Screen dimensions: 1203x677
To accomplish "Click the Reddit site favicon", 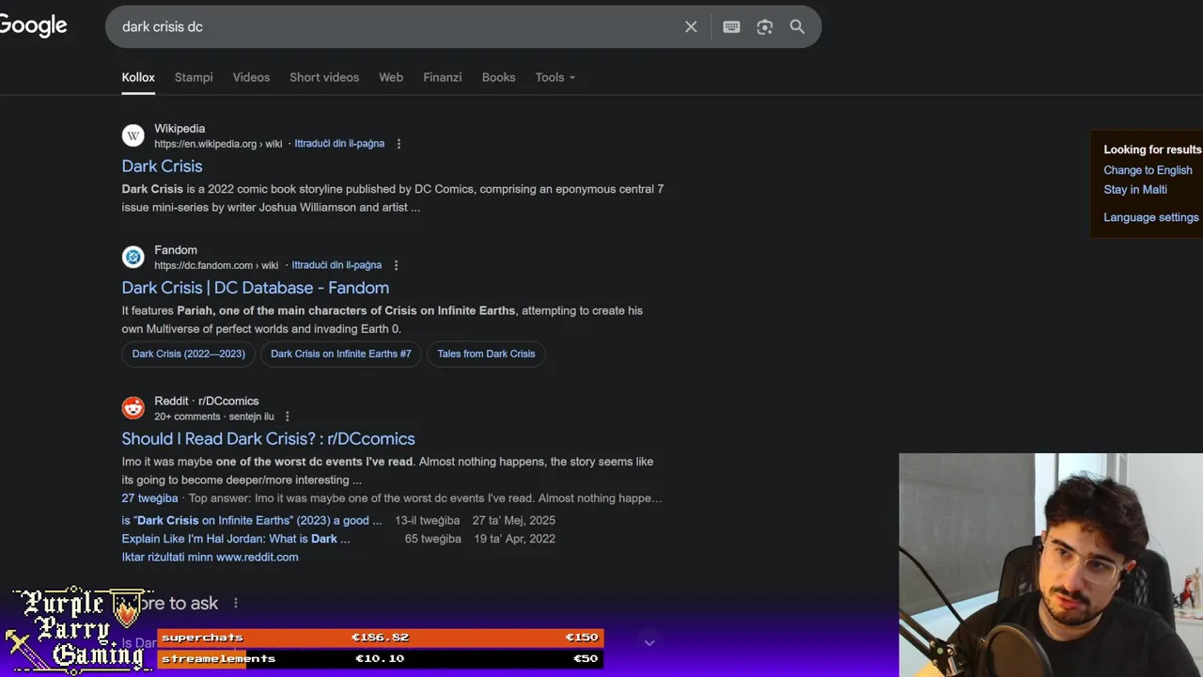I will coord(133,407).
